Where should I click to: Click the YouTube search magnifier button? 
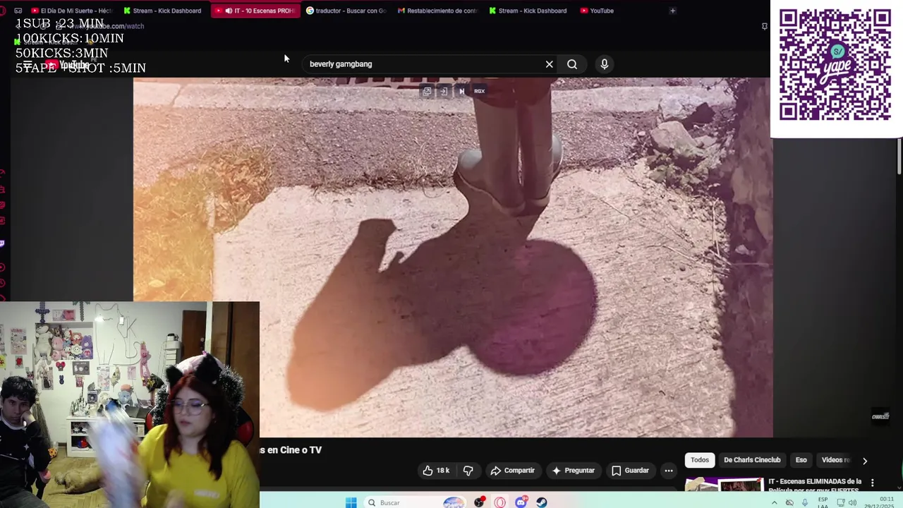click(x=572, y=64)
